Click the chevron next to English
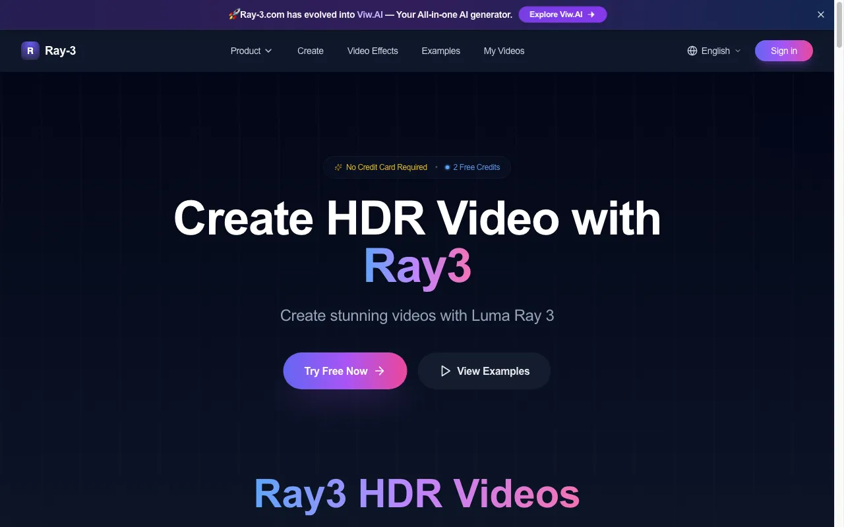Image resolution: width=844 pixels, height=527 pixels. [738, 51]
